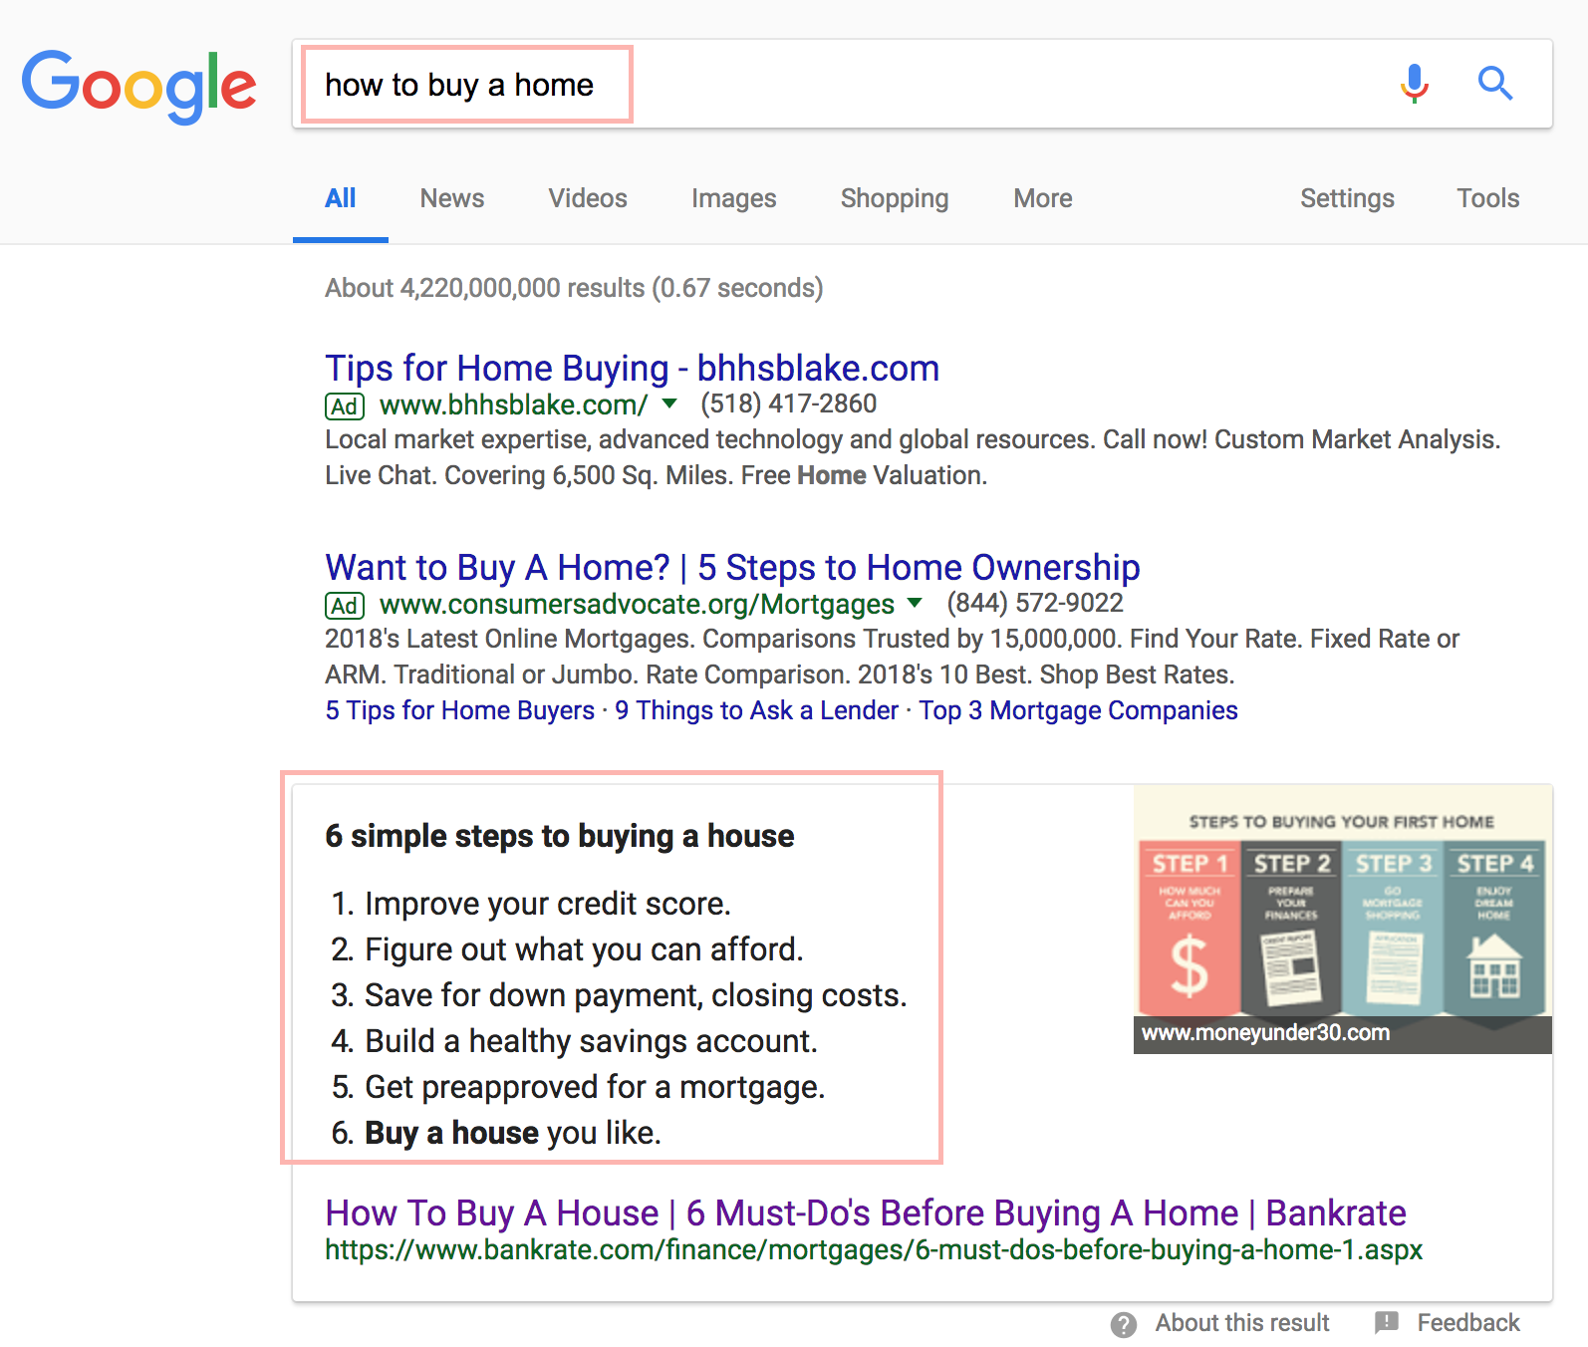Open Tips for Home Buying ad link

click(x=633, y=369)
